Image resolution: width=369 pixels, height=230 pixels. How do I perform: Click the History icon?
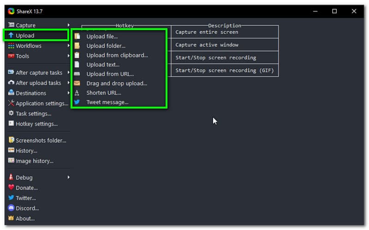pos(11,151)
